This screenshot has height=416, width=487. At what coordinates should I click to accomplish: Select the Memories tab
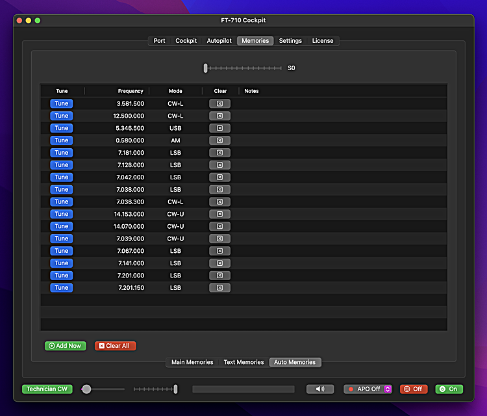coord(255,41)
